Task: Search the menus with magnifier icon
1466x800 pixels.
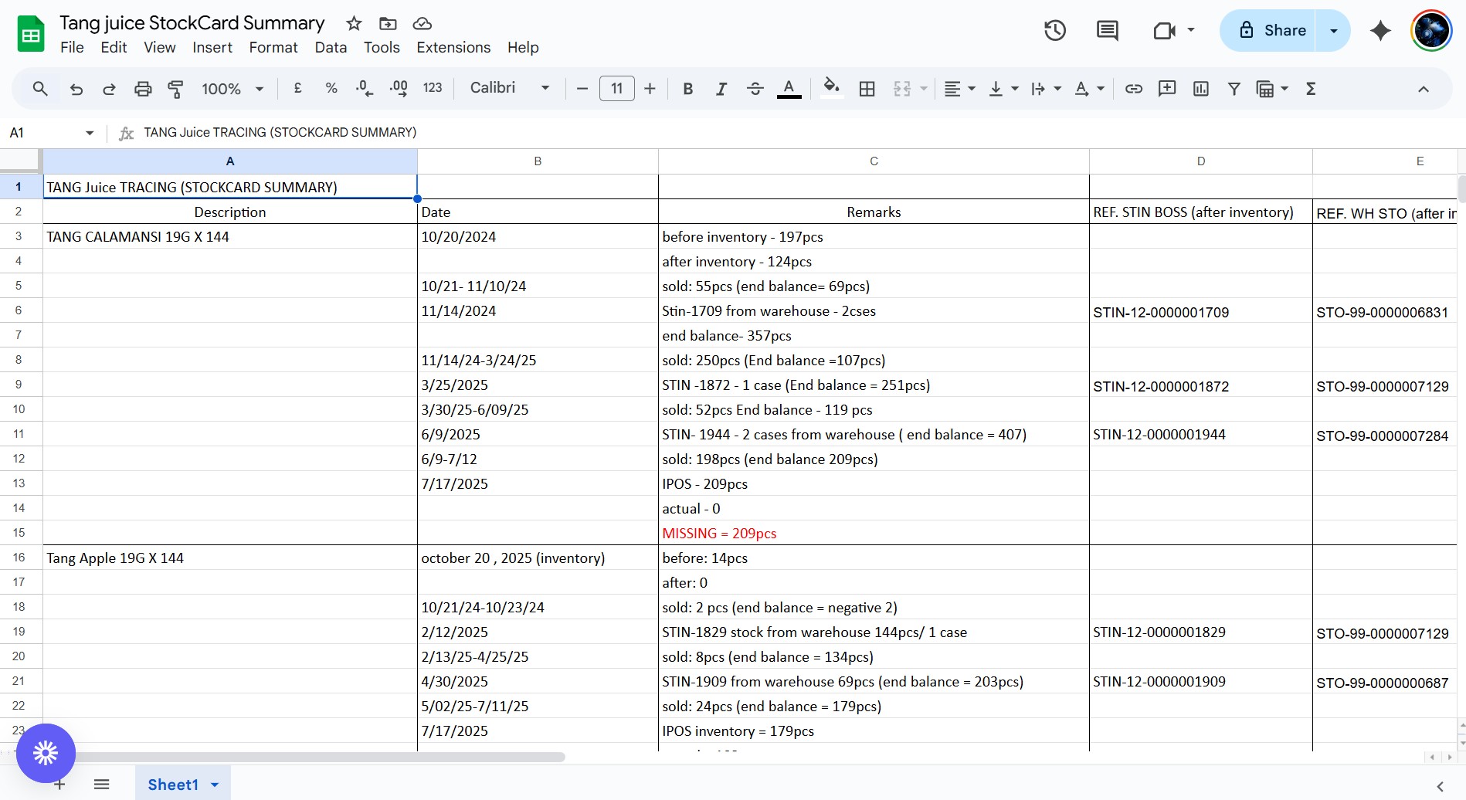Action: (40, 89)
